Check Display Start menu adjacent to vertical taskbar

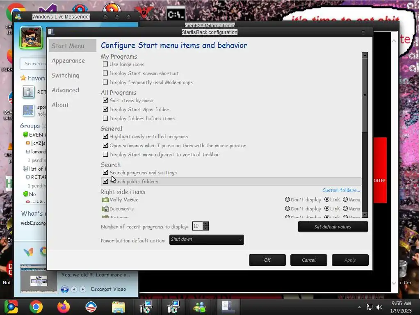105,154
